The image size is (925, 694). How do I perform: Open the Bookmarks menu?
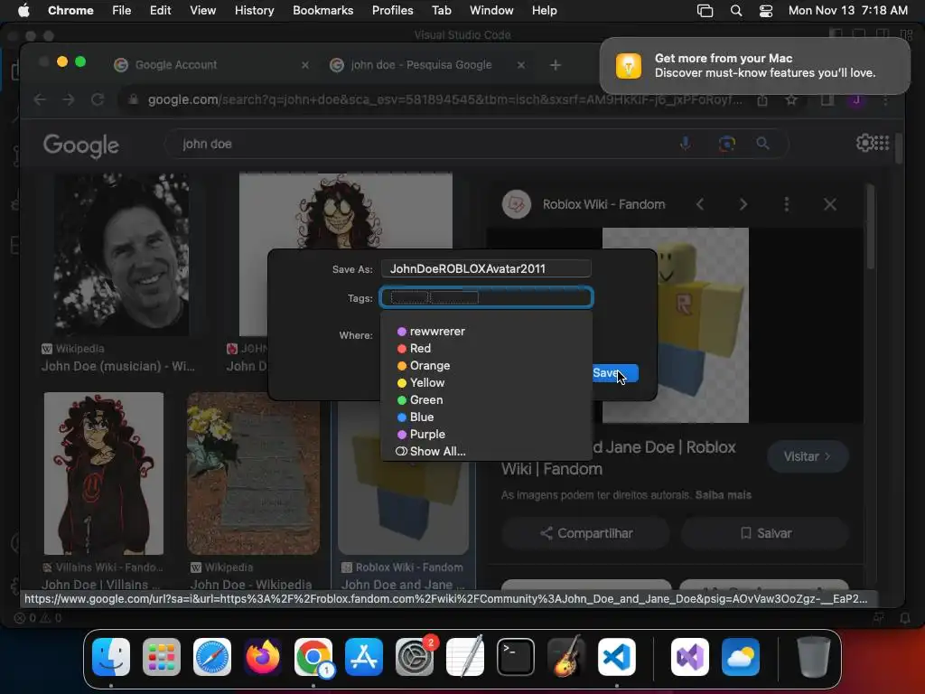click(x=322, y=11)
